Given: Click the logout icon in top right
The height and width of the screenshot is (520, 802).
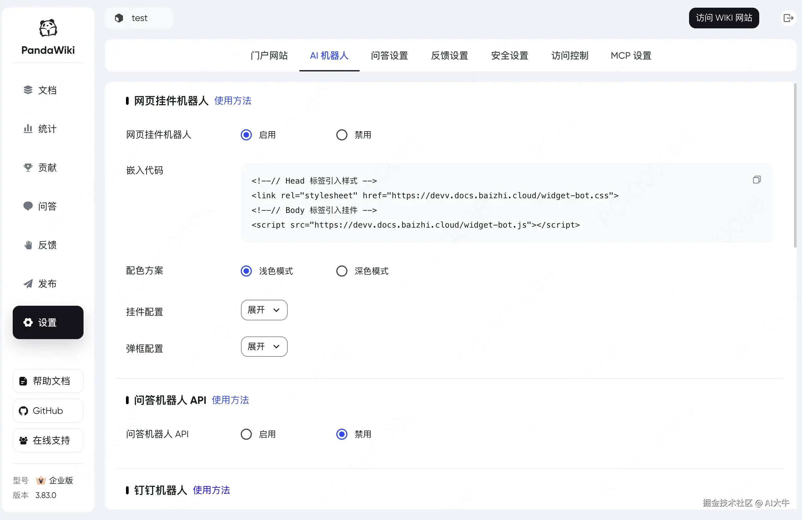Looking at the screenshot, I should [x=788, y=18].
